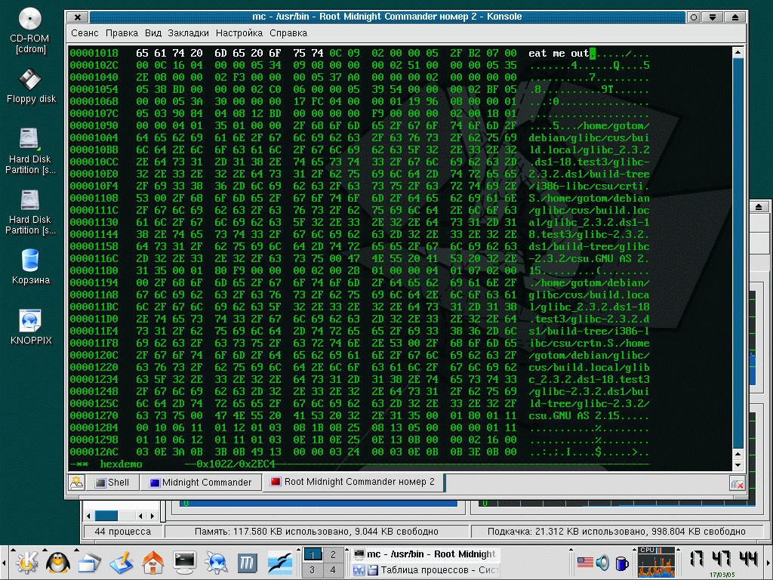Launch the OpenOffice seagull icon
Viewport: 773px width, 580px height.
280,563
